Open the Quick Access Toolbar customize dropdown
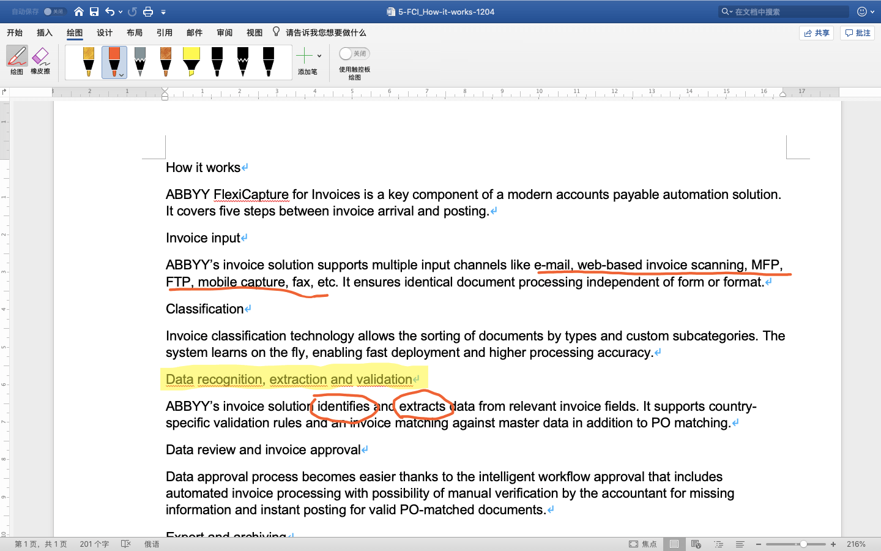 point(163,12)
